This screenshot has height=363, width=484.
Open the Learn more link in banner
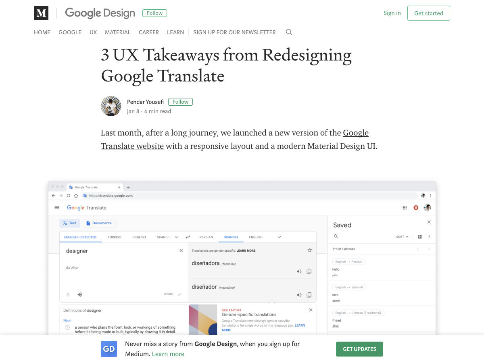(x=168, y=354)
